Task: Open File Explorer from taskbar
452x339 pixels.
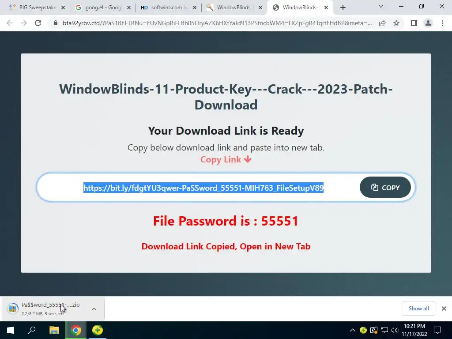Action: [54, 330]
